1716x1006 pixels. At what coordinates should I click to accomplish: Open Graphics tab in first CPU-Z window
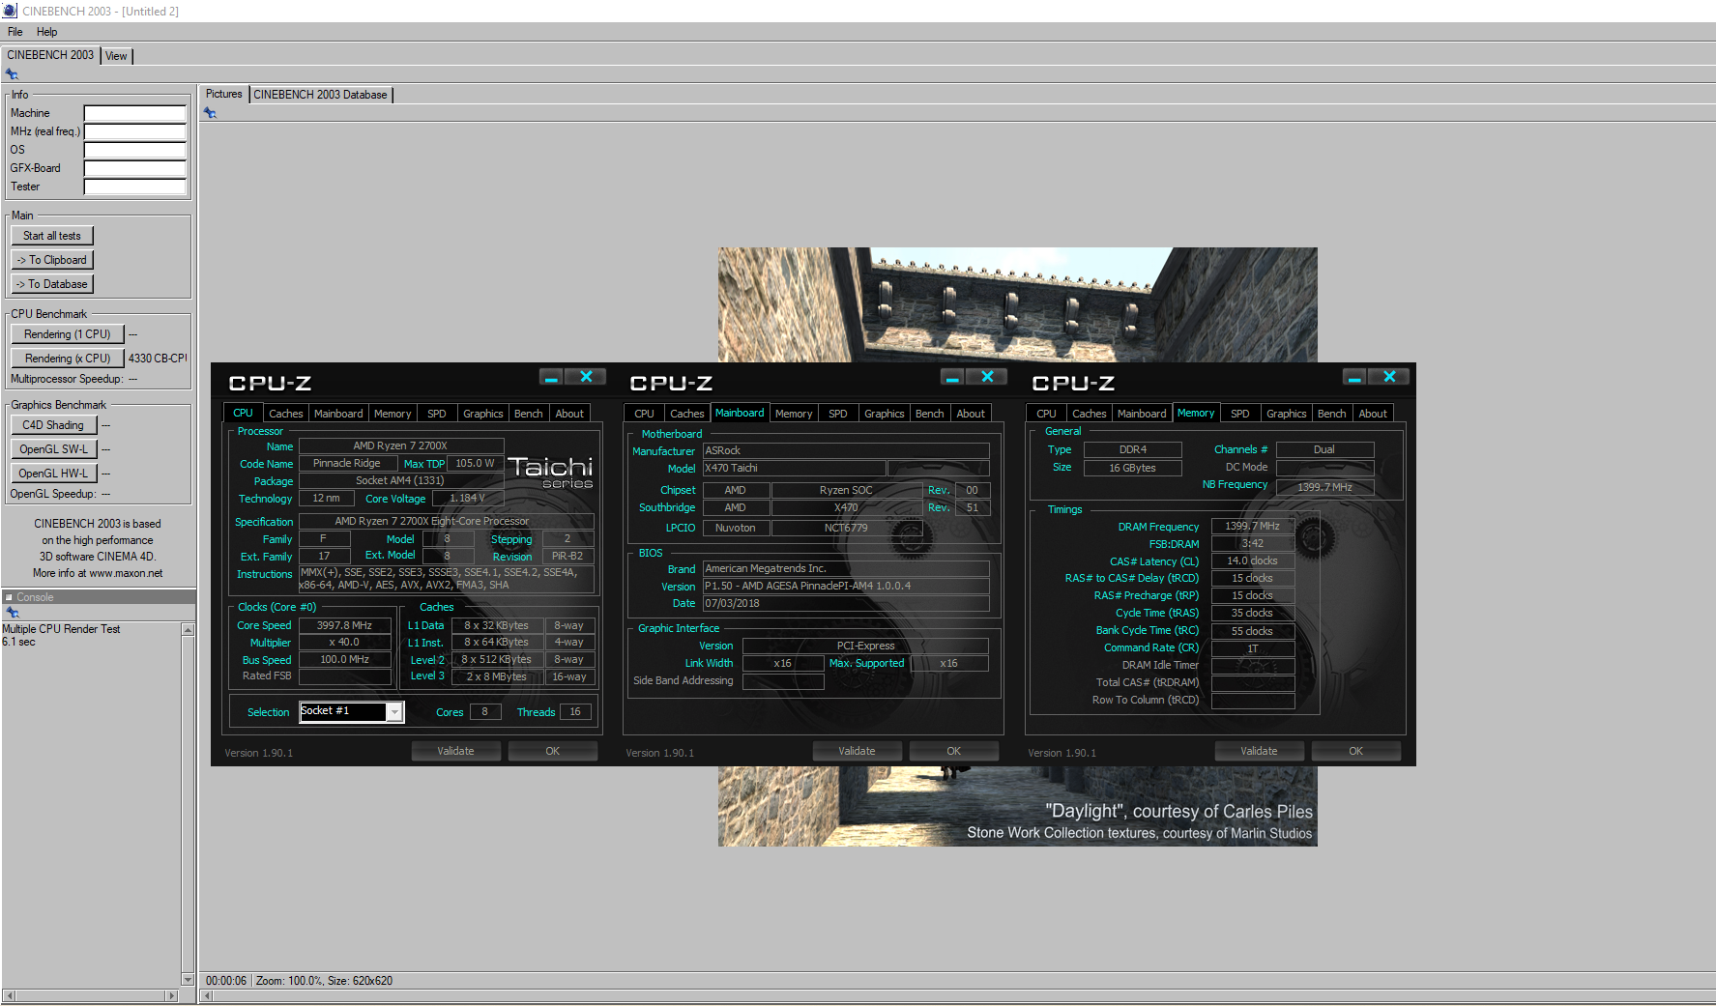[483, 414]
